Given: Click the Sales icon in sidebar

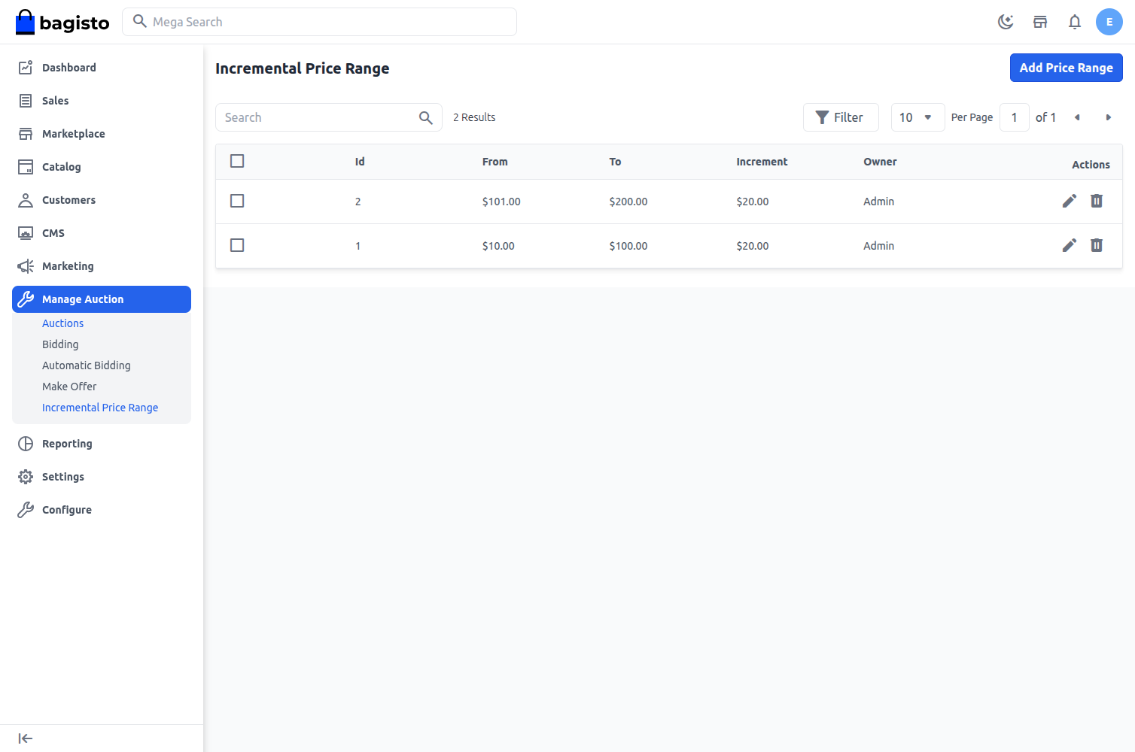Looking at the screenshot, I should tap(26, 100).
